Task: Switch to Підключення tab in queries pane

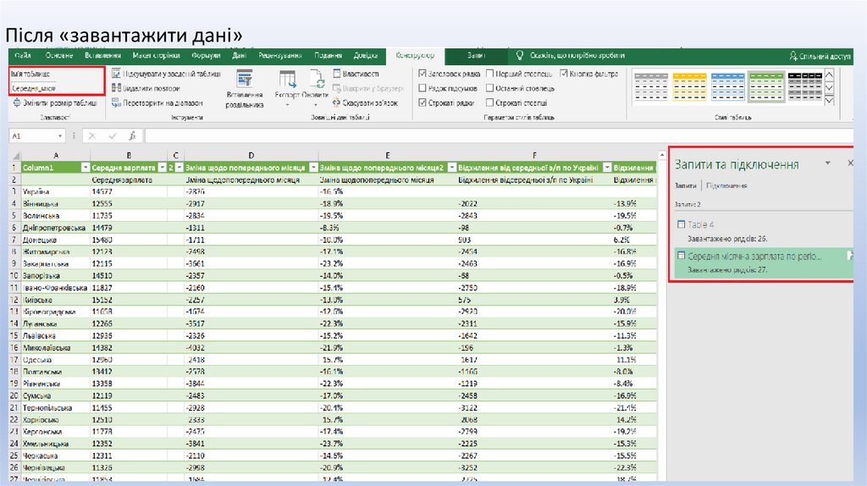Action: [726, 185]
